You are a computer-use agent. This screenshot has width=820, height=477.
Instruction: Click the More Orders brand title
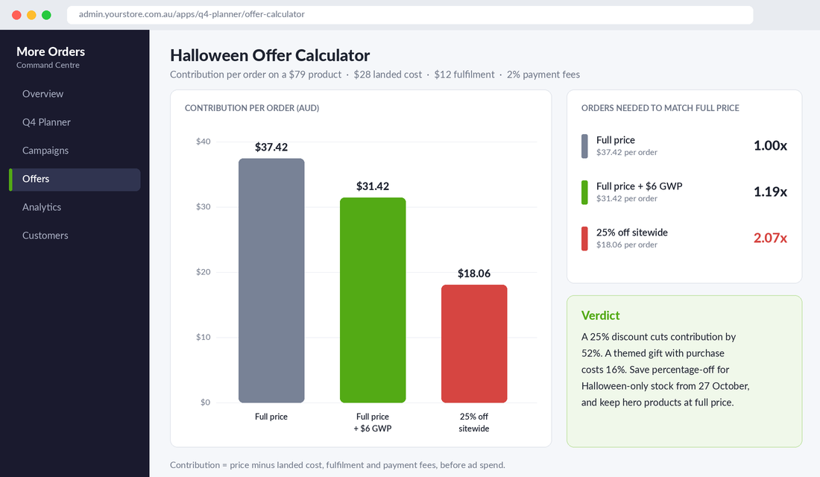coord(51,51)
